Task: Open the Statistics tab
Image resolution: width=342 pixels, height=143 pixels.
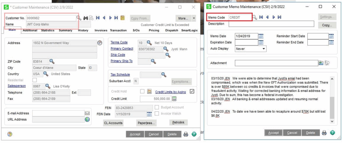Action: pyautogui.click(x=48, y=31)
